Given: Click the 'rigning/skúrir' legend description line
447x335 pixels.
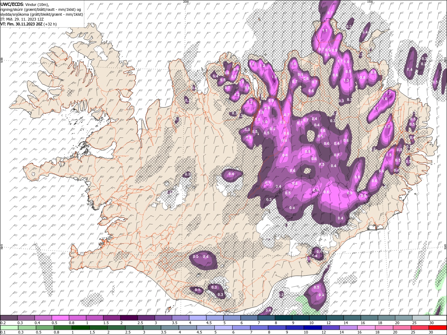Looking at the screenshot, I should (x=41, y=9).
